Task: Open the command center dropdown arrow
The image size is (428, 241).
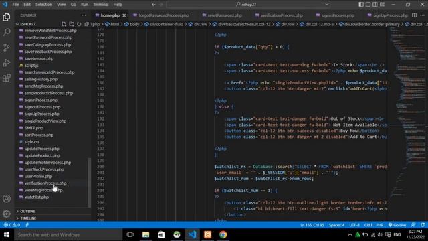Action: (327, 5)
